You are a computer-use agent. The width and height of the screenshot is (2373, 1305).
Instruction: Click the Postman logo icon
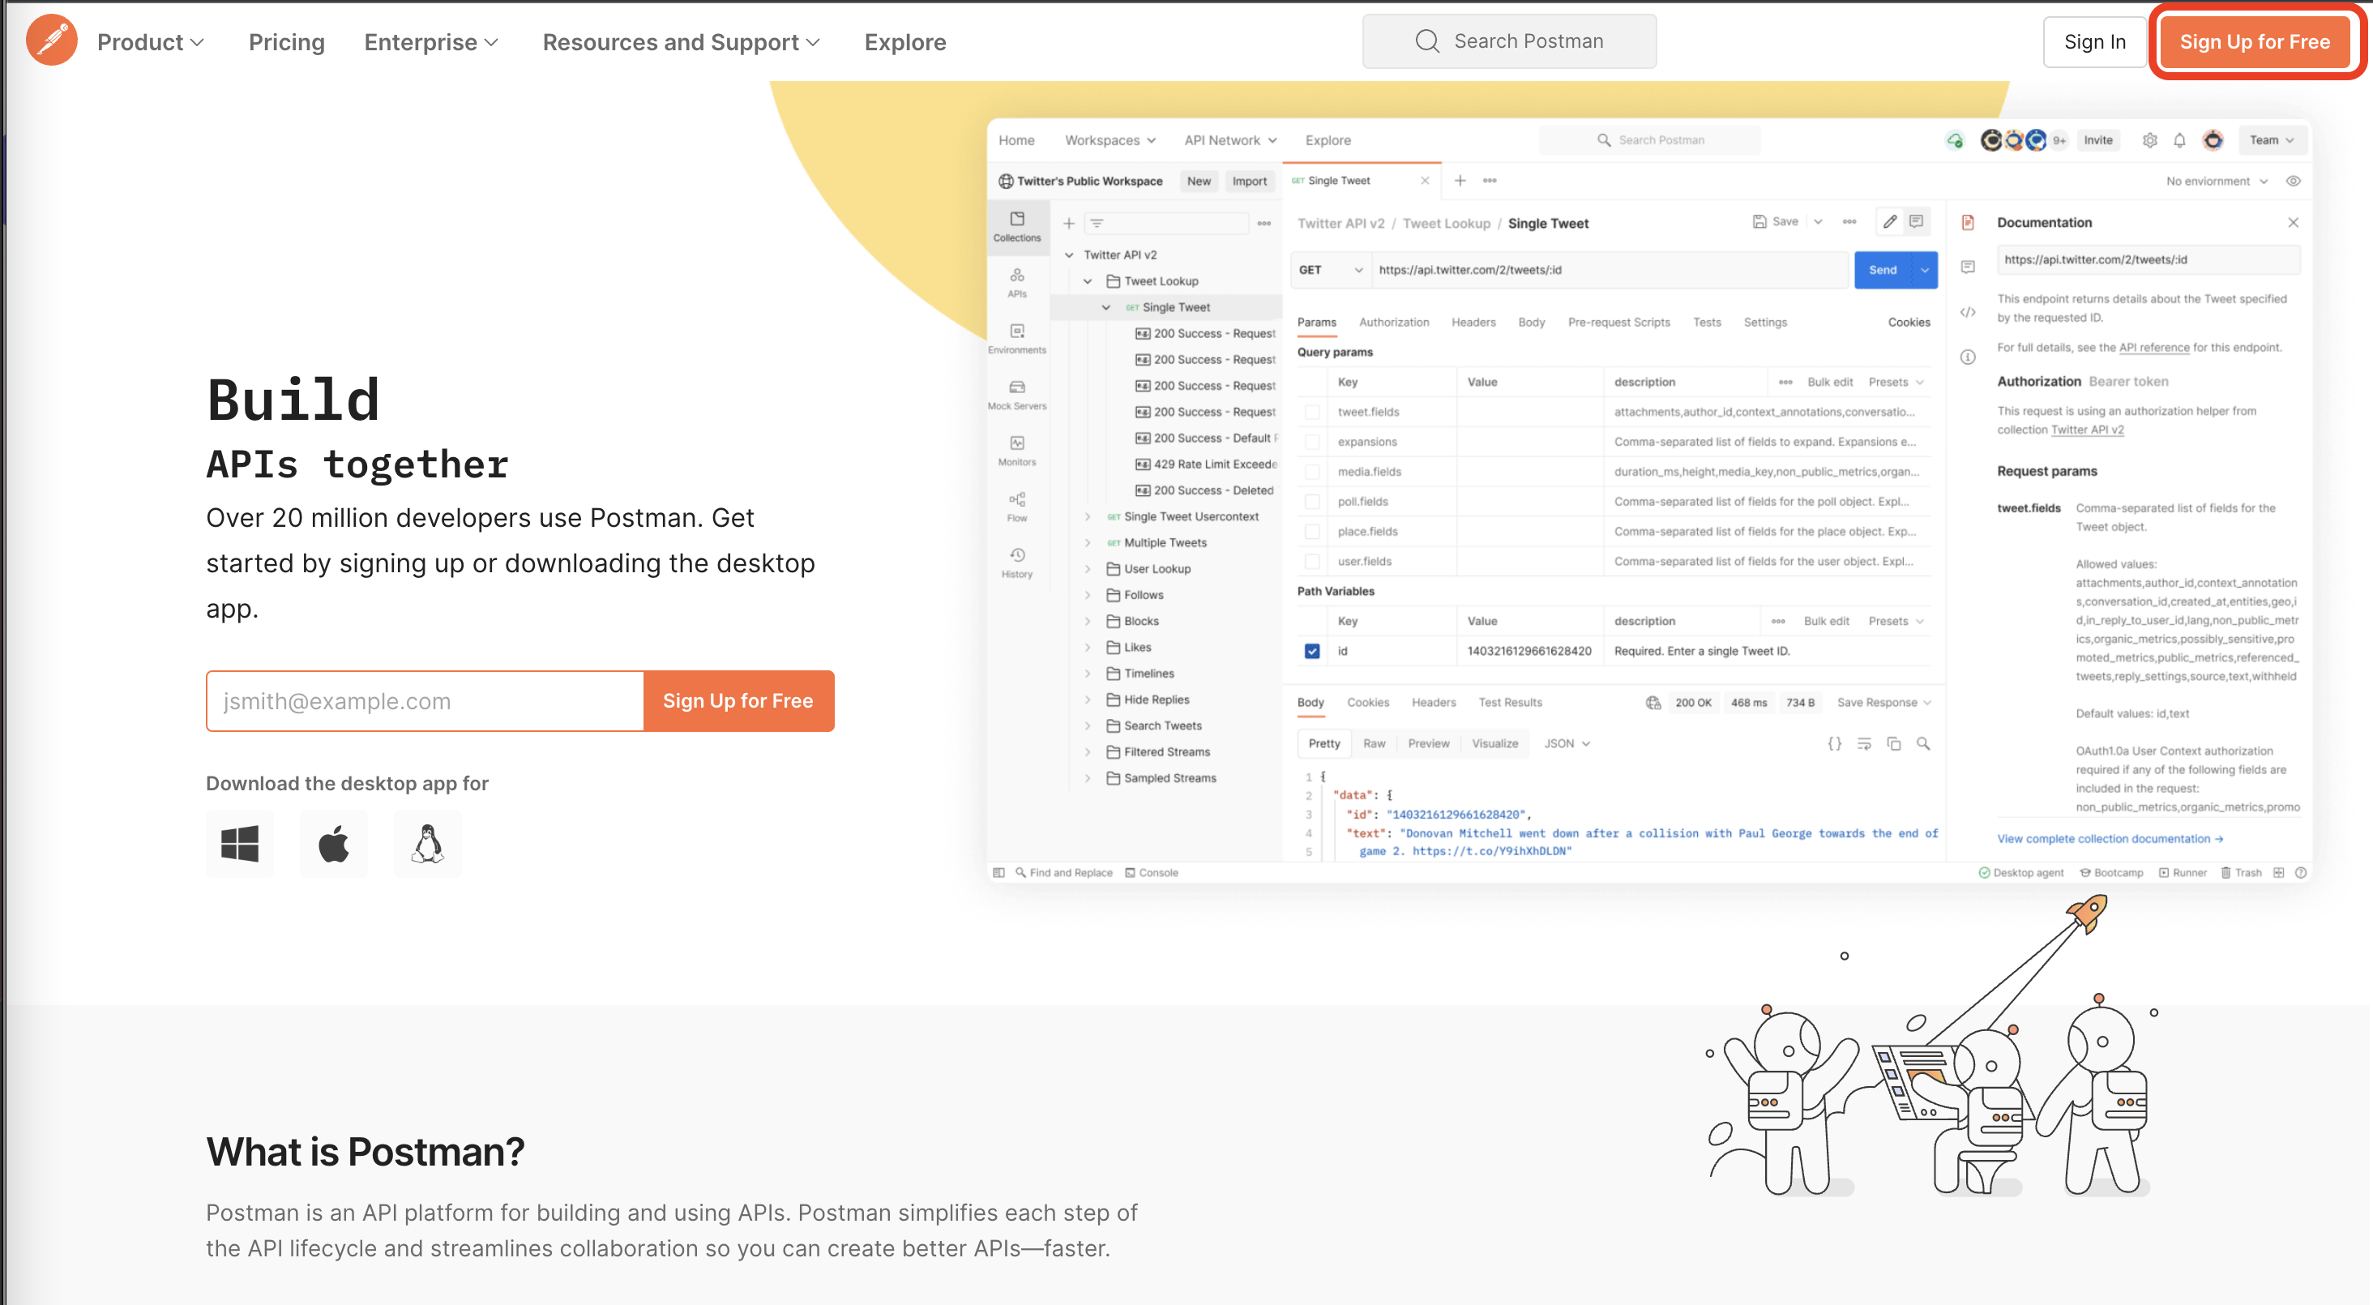tap(52, 41)
